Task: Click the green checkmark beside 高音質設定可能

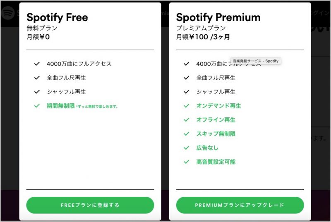Action: coord(187,162)
